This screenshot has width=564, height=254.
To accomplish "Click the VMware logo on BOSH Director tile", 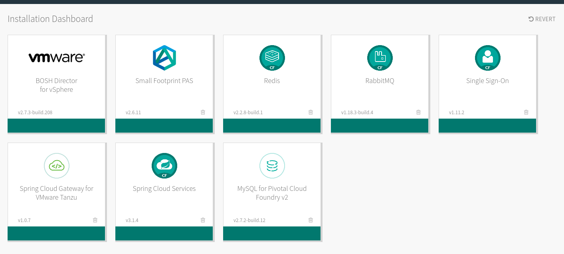I will (56, 58).
